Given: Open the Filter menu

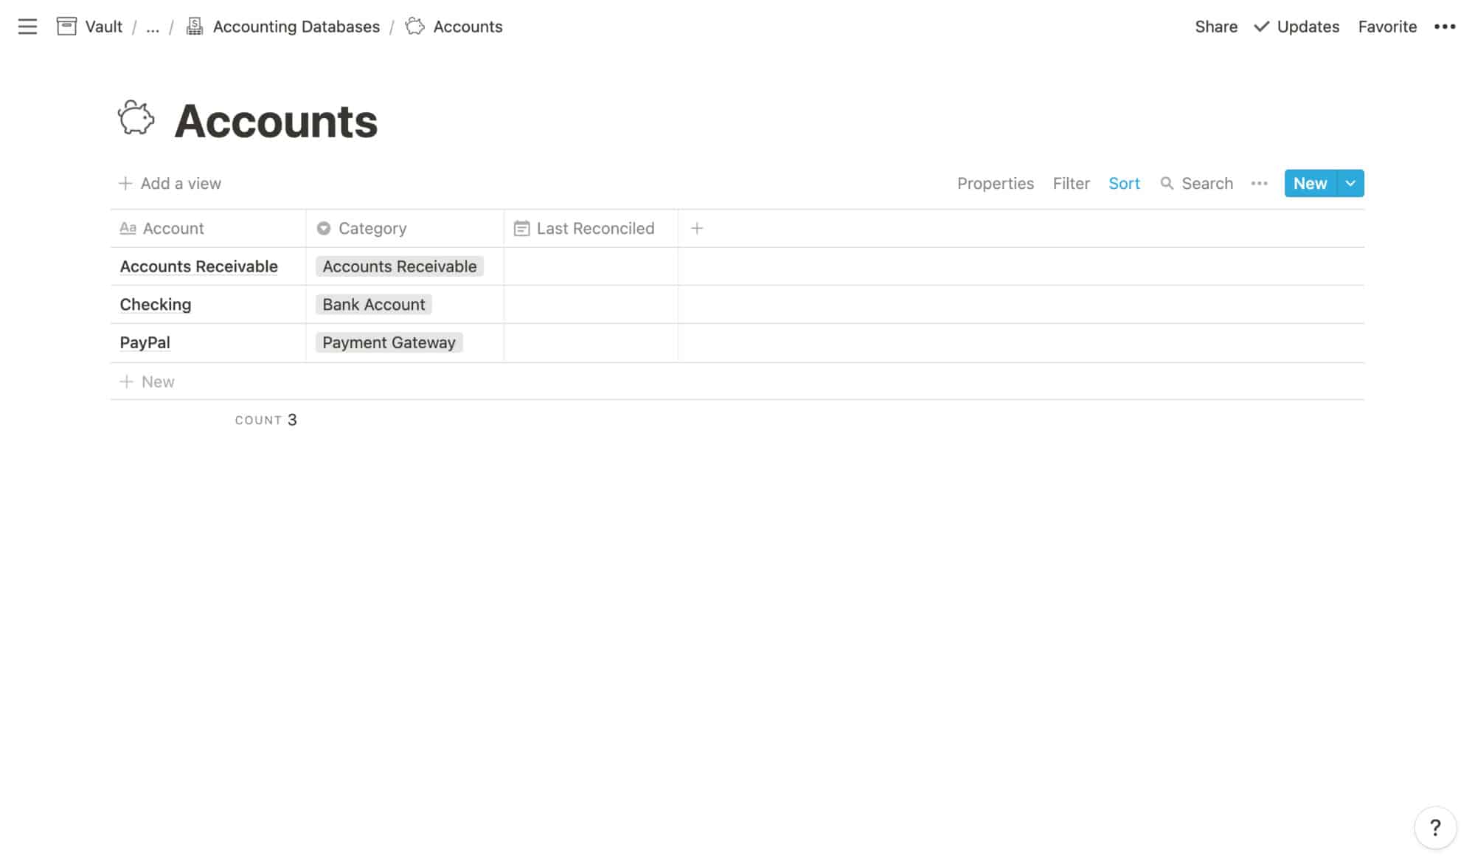Looking at the screenshot, I should 1070,184.
